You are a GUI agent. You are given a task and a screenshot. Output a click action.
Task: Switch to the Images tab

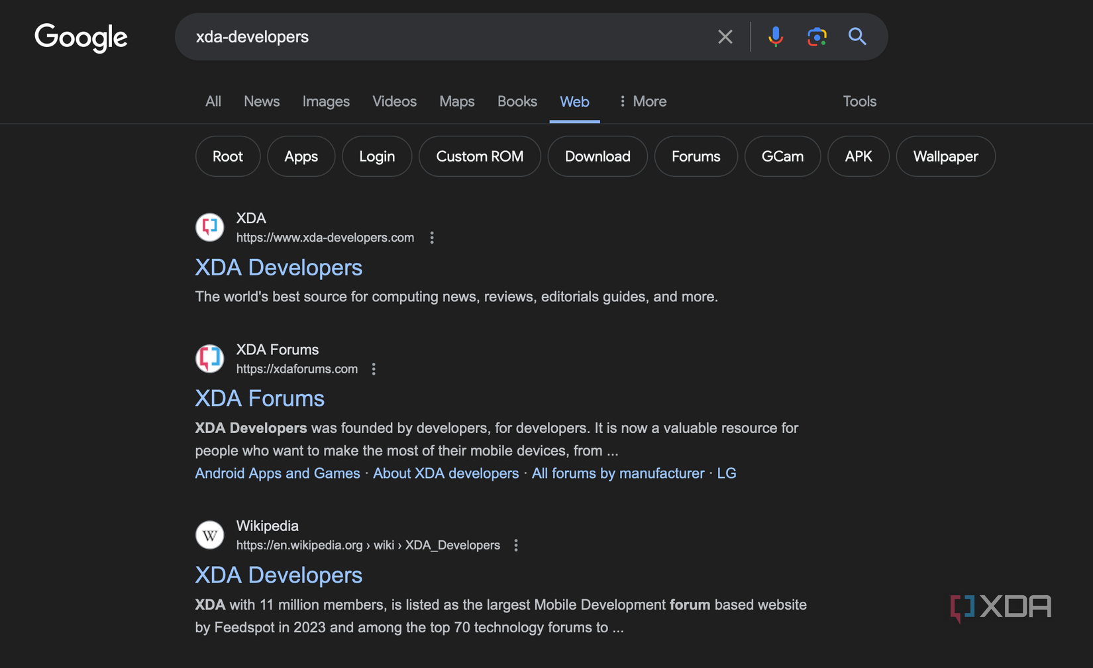click(x=326, y=101)
